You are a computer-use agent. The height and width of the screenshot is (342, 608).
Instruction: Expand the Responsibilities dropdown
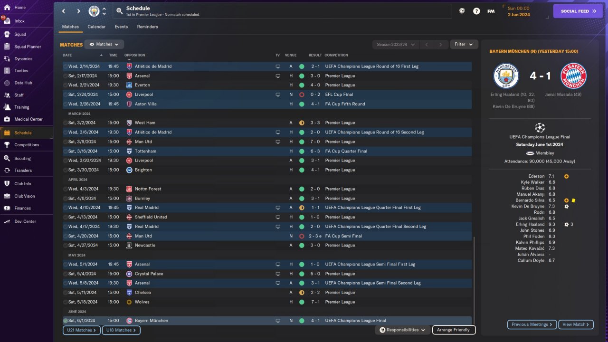402,330
